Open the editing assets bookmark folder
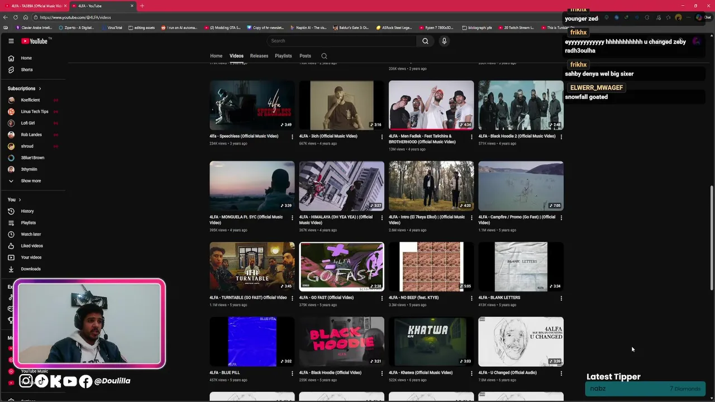Viewport: 715px width, 402px height. pos(141,27)
